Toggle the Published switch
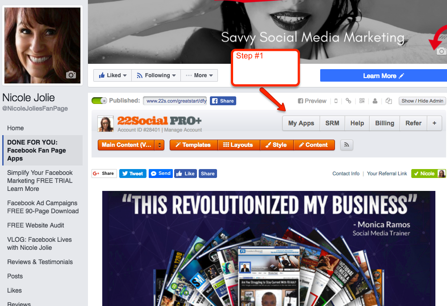447x306 pixels. pyautogui.click(x=99, y=101)
